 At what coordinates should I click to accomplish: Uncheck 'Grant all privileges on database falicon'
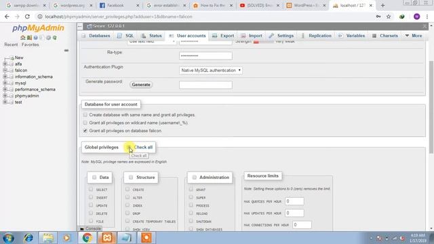(85, 131)
